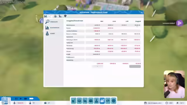This screenshot has width=187, height=105.
Task: Click the bar chart icon
Action: (47, 28)
